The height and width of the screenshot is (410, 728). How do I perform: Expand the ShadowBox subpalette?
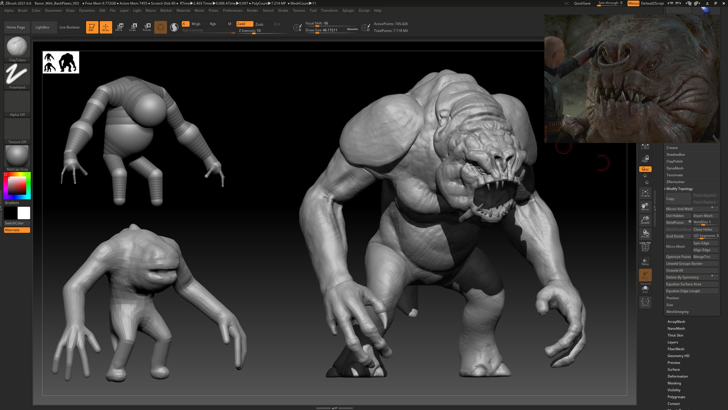(x=676, y=155)
